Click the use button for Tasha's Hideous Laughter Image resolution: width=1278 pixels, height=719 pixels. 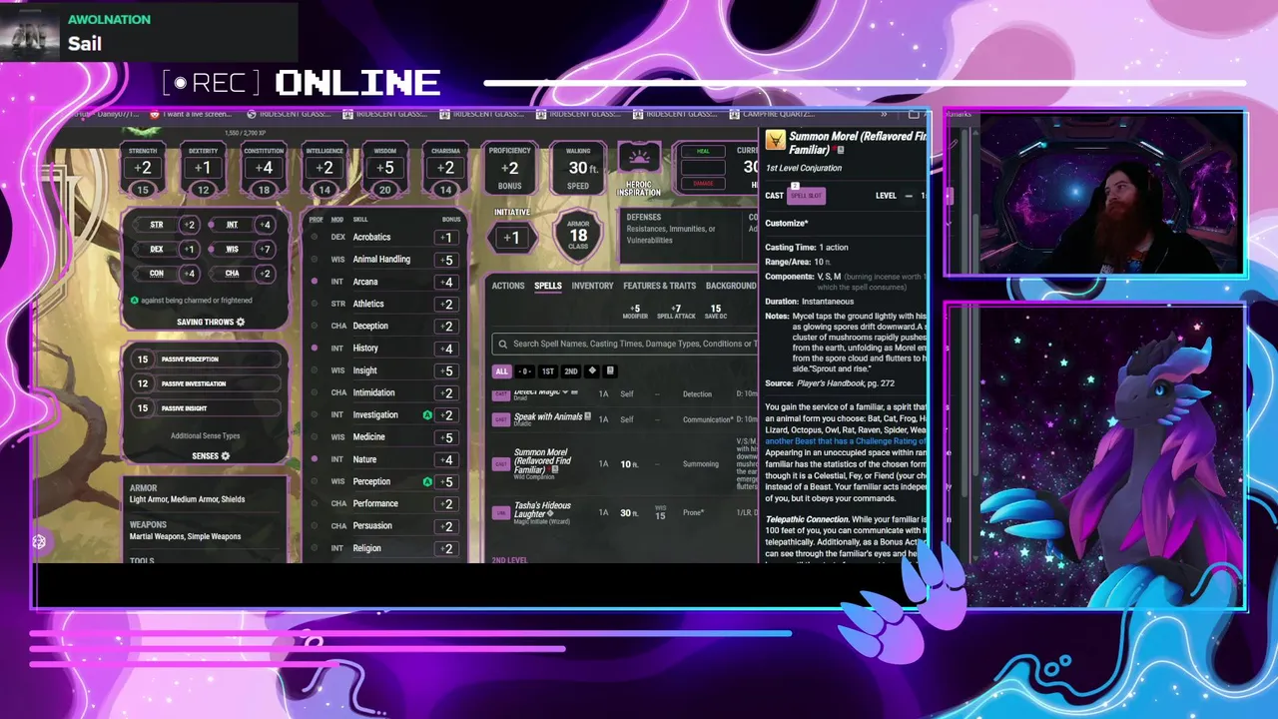501,513
